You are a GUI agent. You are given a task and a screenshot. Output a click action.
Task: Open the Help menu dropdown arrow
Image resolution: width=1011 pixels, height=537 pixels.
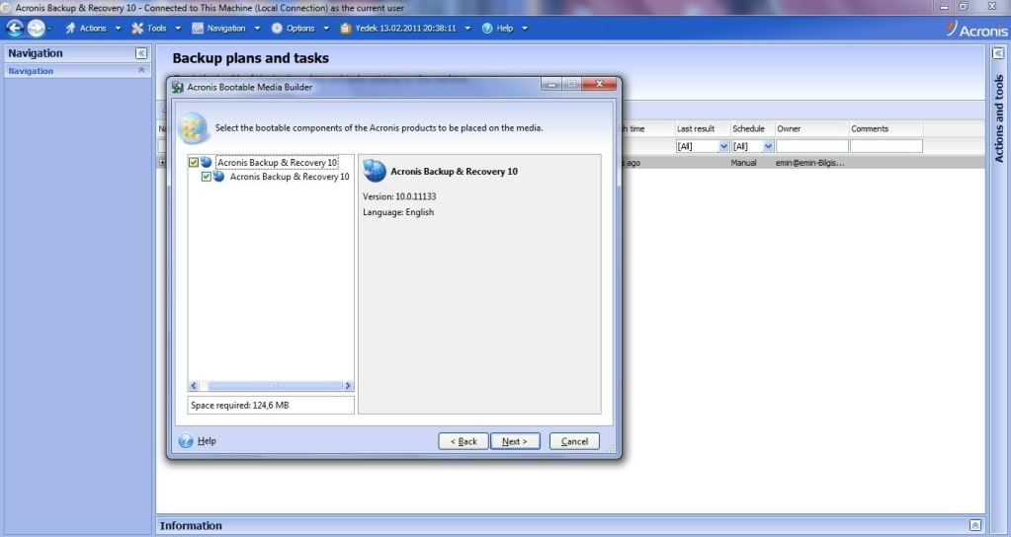pos(524,29)
